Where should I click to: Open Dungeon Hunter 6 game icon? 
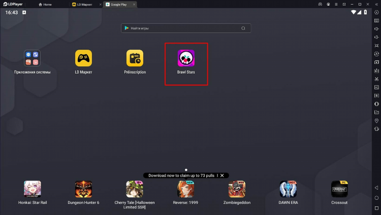click(83, 189)
